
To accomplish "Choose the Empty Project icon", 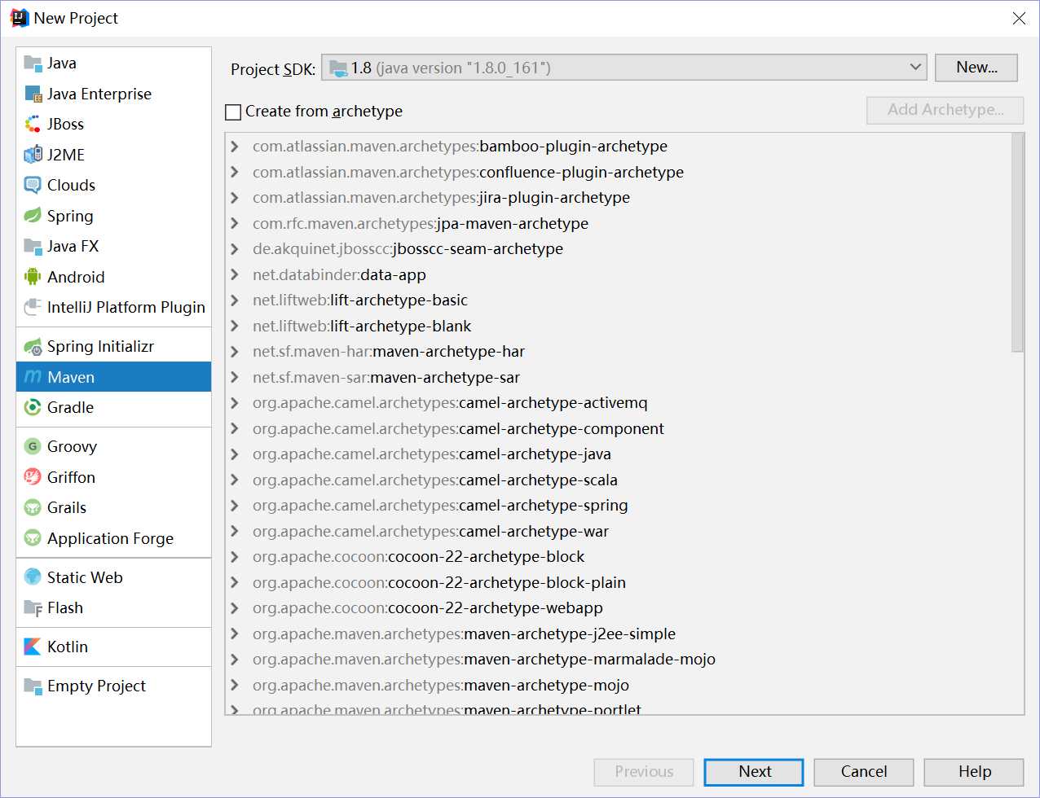I will (x=33, y=686).
